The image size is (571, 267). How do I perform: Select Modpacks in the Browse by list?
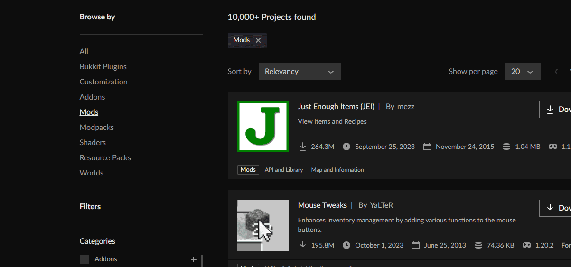pos(97,128)
